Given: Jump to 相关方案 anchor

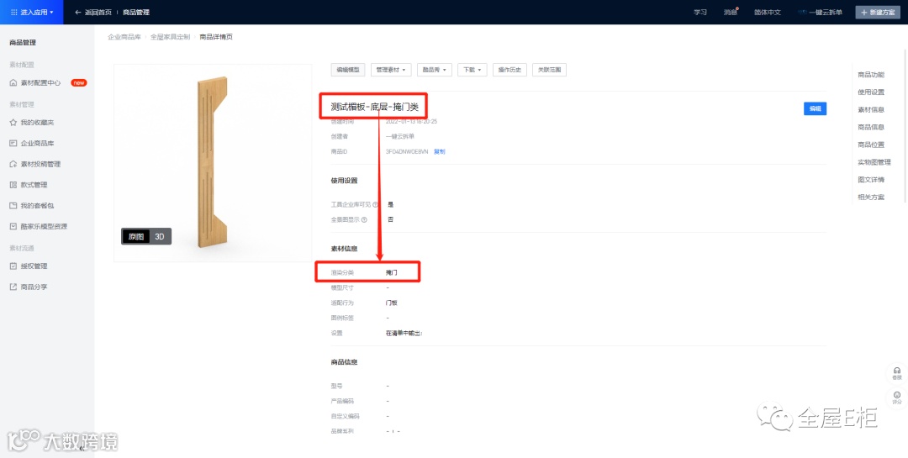Looking at the screenshot, I should 871,197.
